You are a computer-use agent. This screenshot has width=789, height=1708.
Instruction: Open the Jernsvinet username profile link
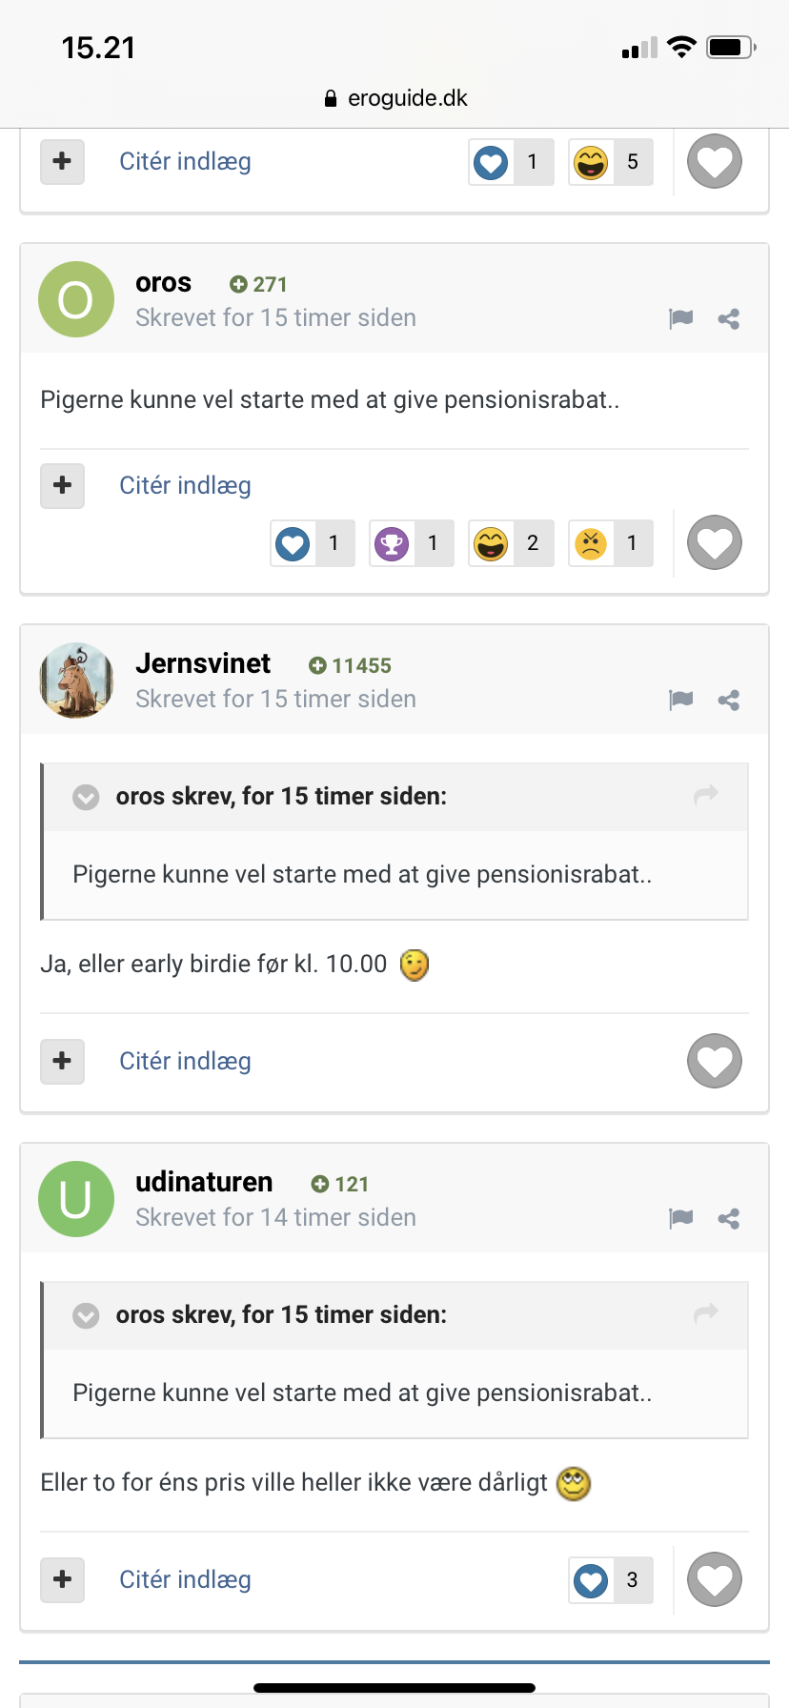click(203, 663)
